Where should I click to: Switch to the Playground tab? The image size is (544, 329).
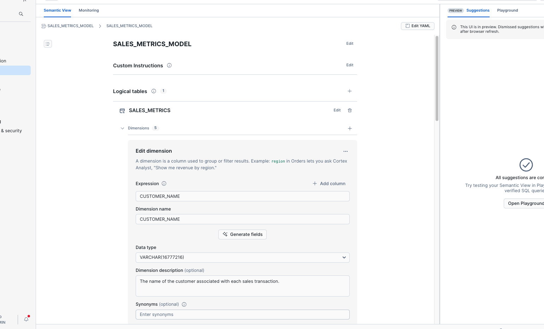[507, 11]
